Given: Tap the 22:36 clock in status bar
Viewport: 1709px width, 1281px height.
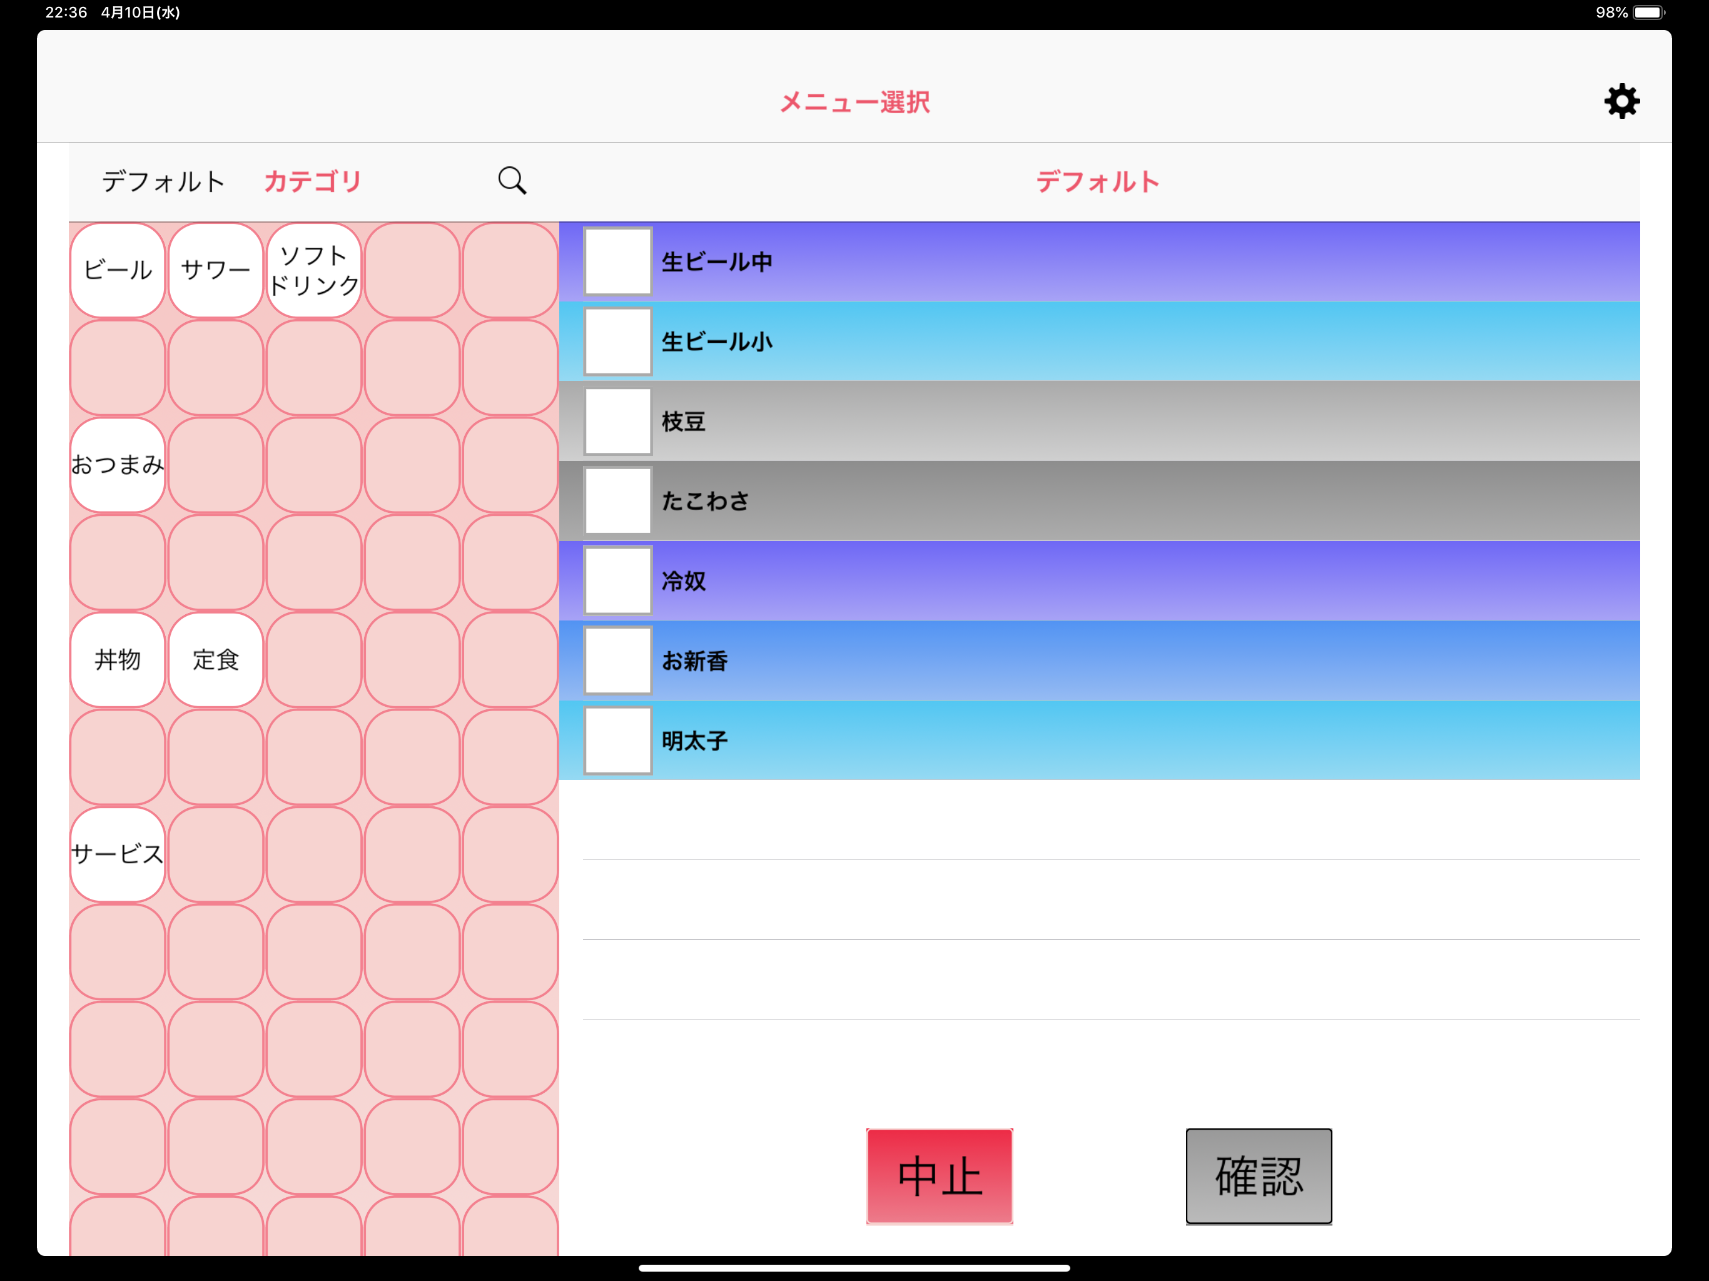Looking at the screenshot, I should click(x=66, y=13).
